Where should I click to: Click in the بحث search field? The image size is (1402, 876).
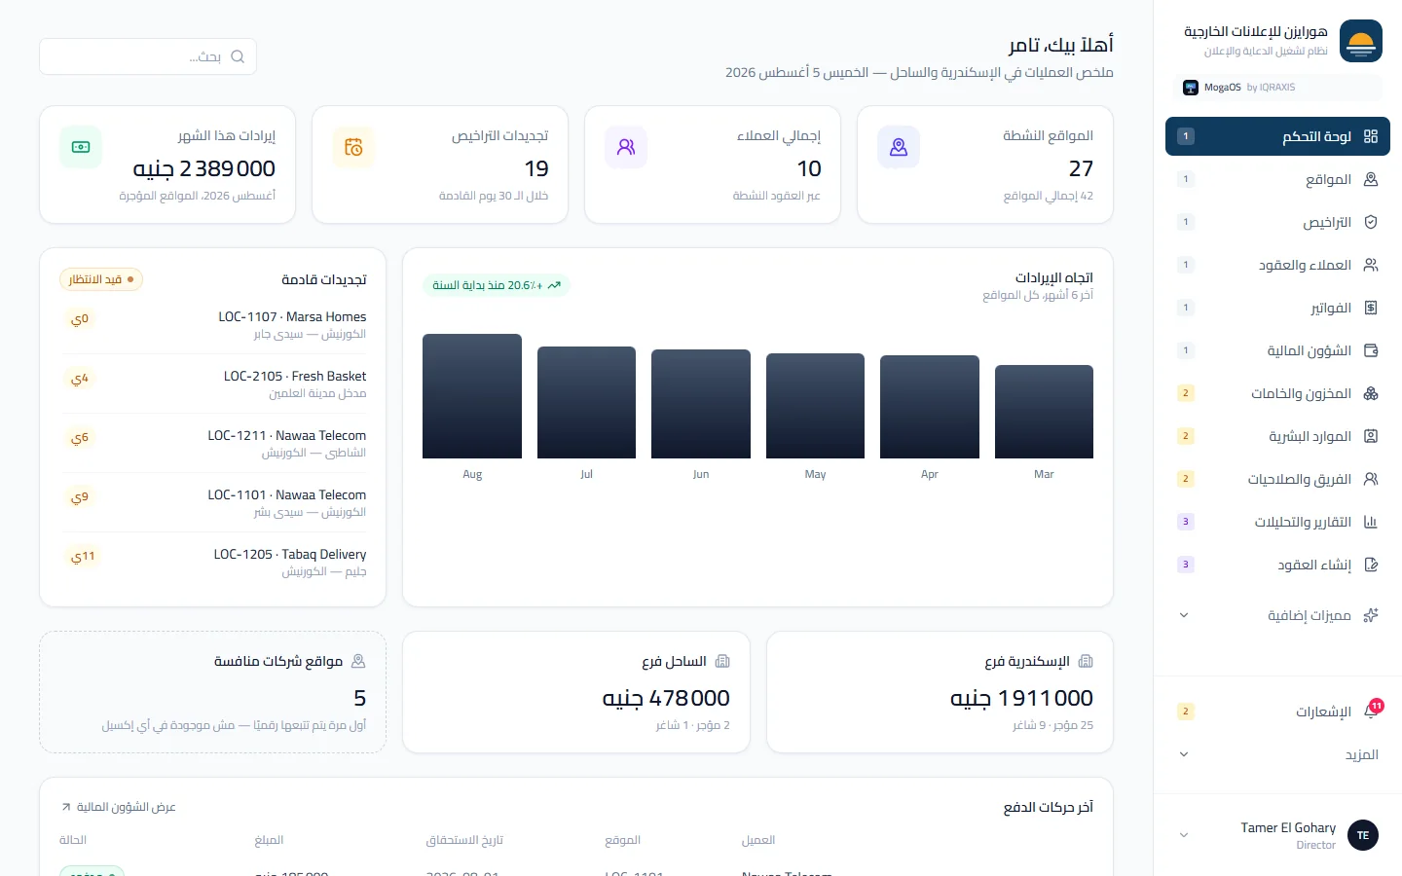point(148,56)
